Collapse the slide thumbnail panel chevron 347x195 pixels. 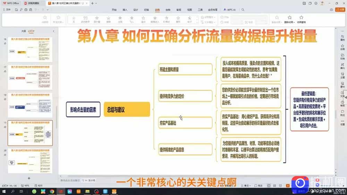(x=53, y=31)
